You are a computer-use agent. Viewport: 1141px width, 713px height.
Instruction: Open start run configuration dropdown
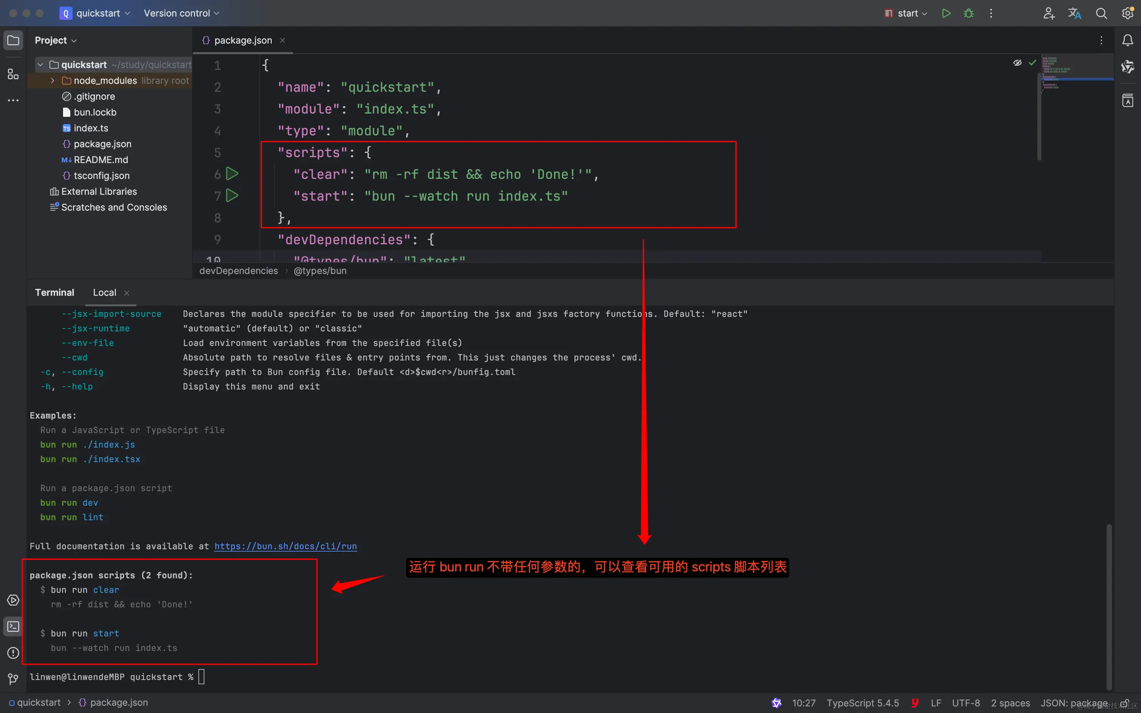tap(906, 13)
